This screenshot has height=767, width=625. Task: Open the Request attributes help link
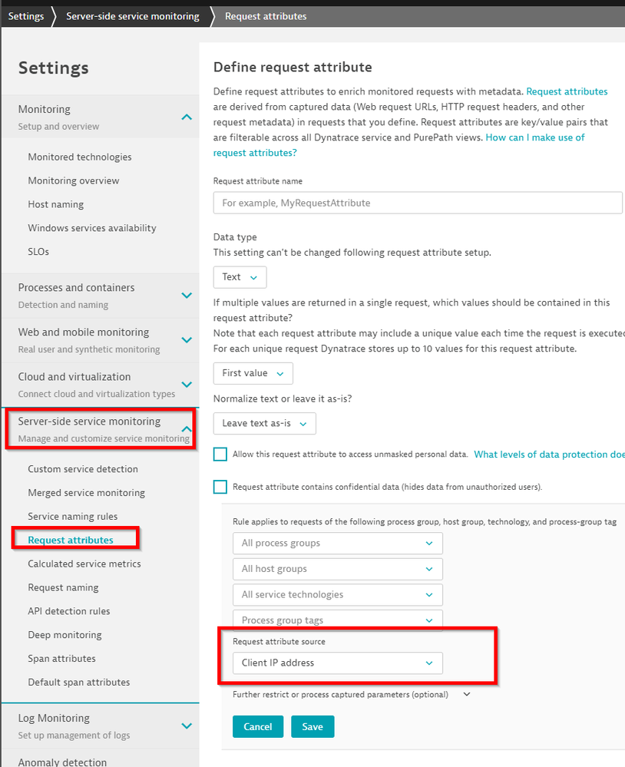click(567, 91)
